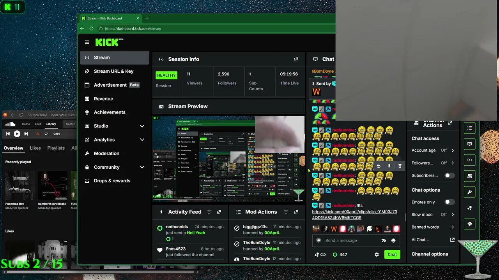Viewport: 499px width, 280px height.
Task: Open the SoundCloud Feed page
Action: coord(38,124)
